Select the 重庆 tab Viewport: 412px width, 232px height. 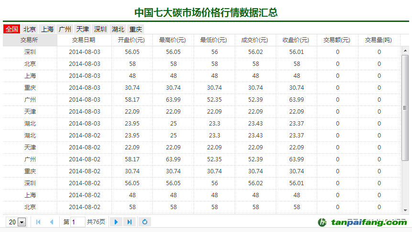[136, 29]
